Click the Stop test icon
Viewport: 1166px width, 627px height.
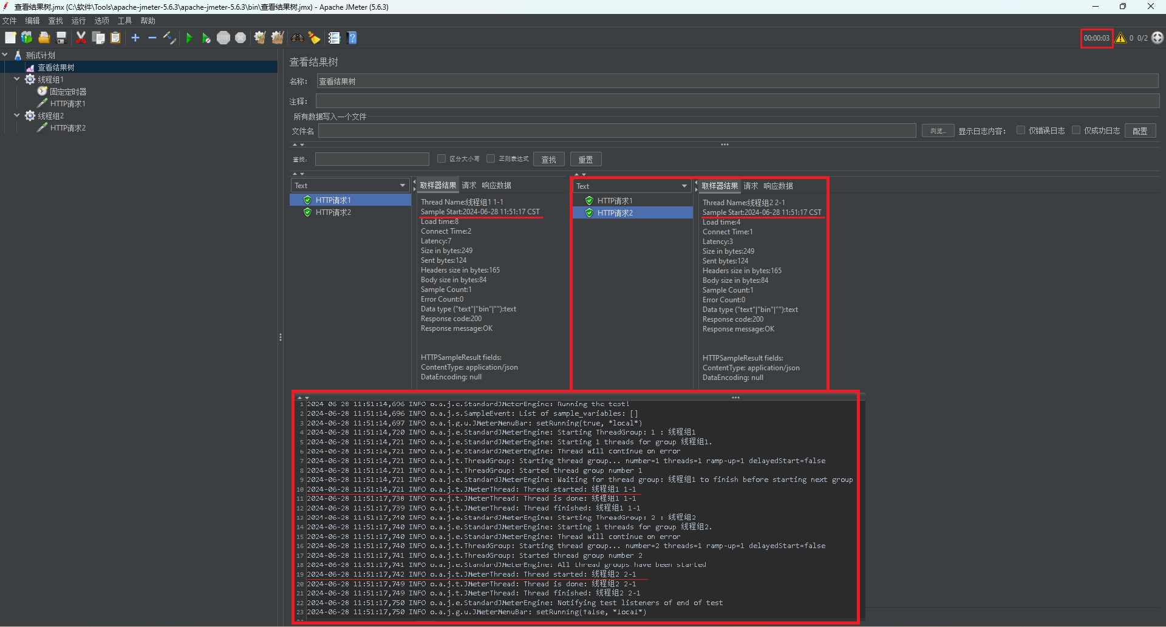pyautogui.click(x=223, y=38)
